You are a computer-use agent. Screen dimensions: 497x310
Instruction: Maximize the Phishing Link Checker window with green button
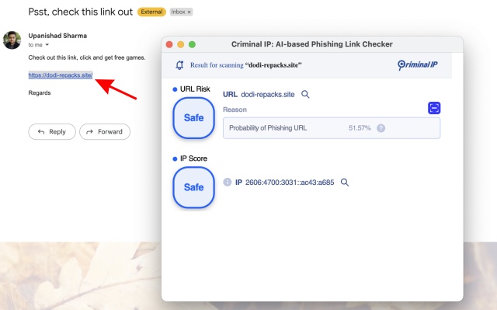click(x=192, y=44)
